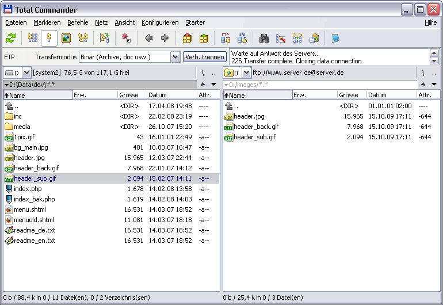The width and height of the screenshot is (443, 305).
Task: Open the Transfermodus dropdown
Action: point(175,57)
